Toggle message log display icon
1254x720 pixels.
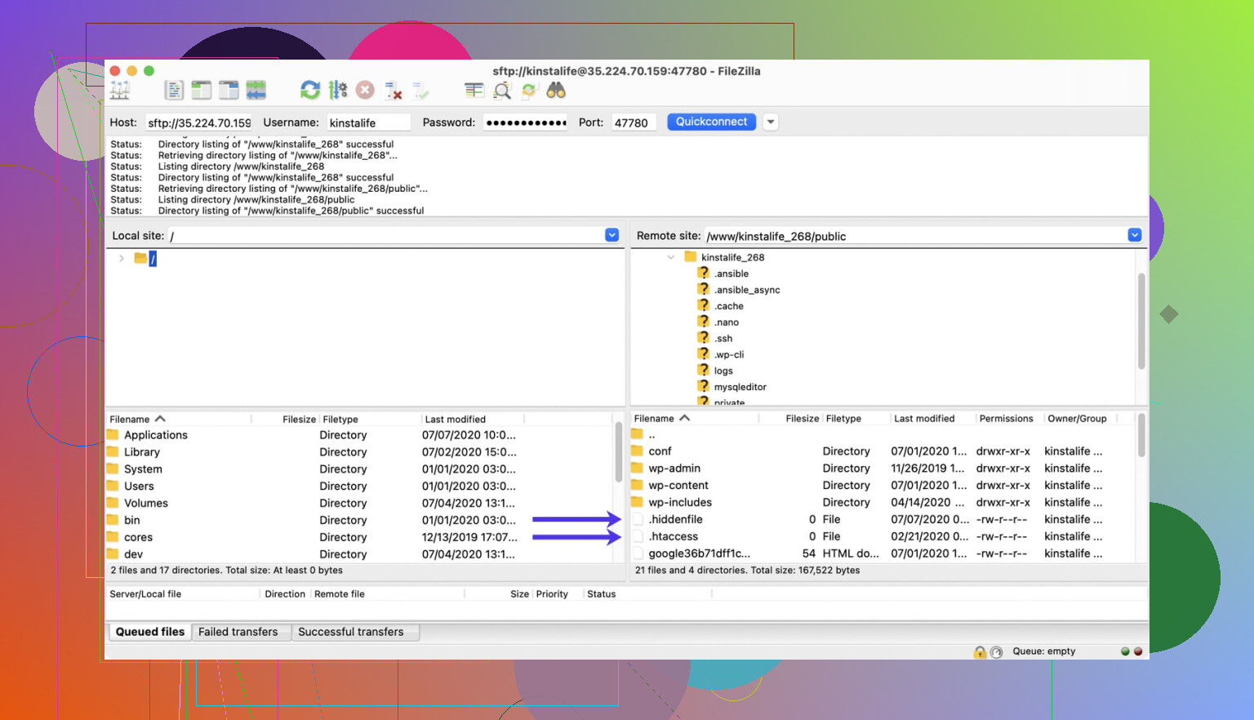pos(174,91)
